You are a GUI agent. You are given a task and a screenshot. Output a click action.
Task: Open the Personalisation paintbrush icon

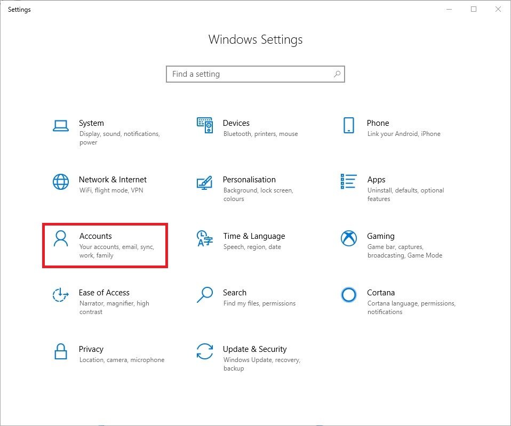tap(205, 183)
